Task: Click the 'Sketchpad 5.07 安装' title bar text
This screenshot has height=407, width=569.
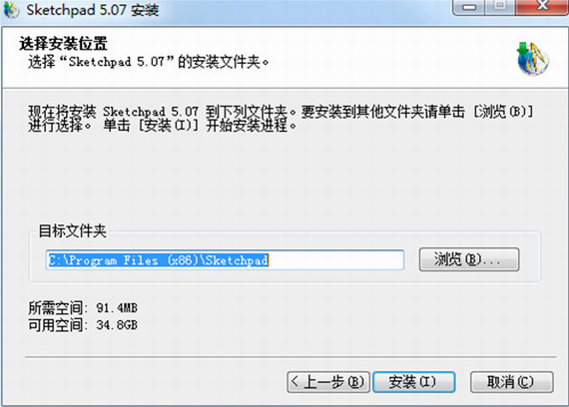Action: click(x=93, y=10)
